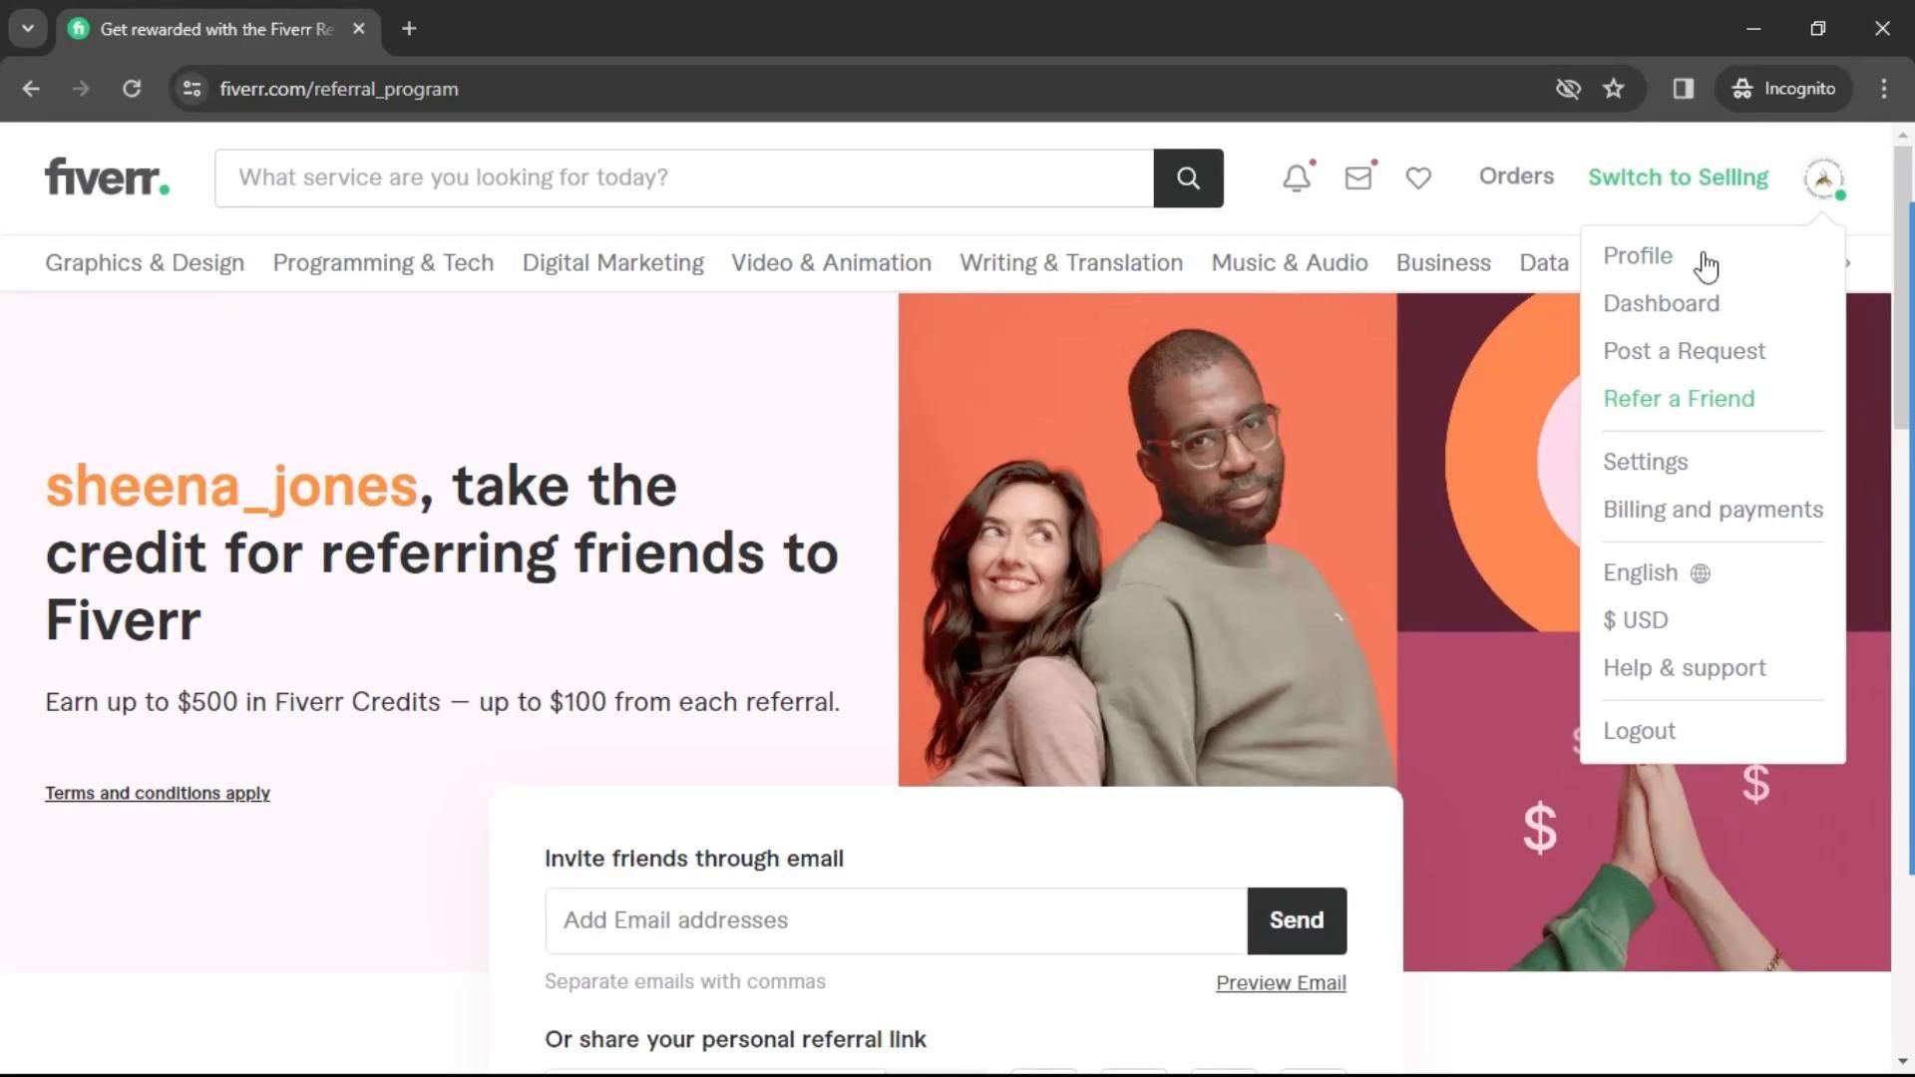Open the messages envelope icon
Viewport: 1915px width, 1077px height.
1357,179
